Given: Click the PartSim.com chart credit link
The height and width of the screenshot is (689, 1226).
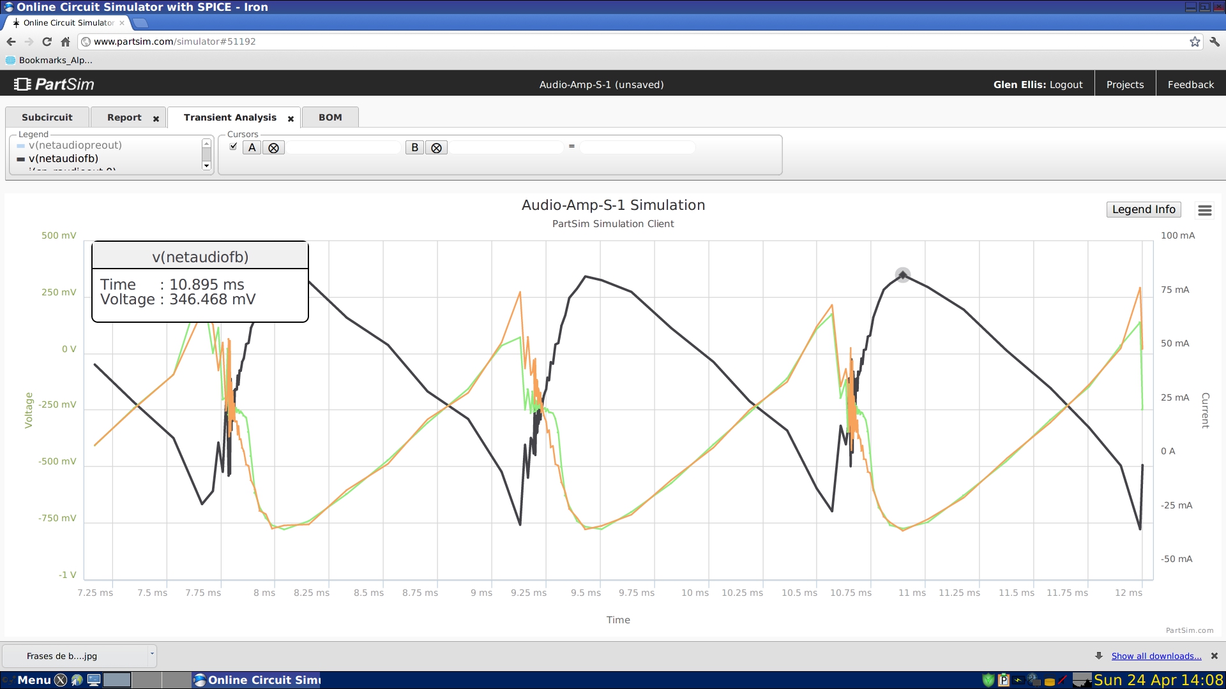Looking at the screenshot, I should coord(1190,630).
